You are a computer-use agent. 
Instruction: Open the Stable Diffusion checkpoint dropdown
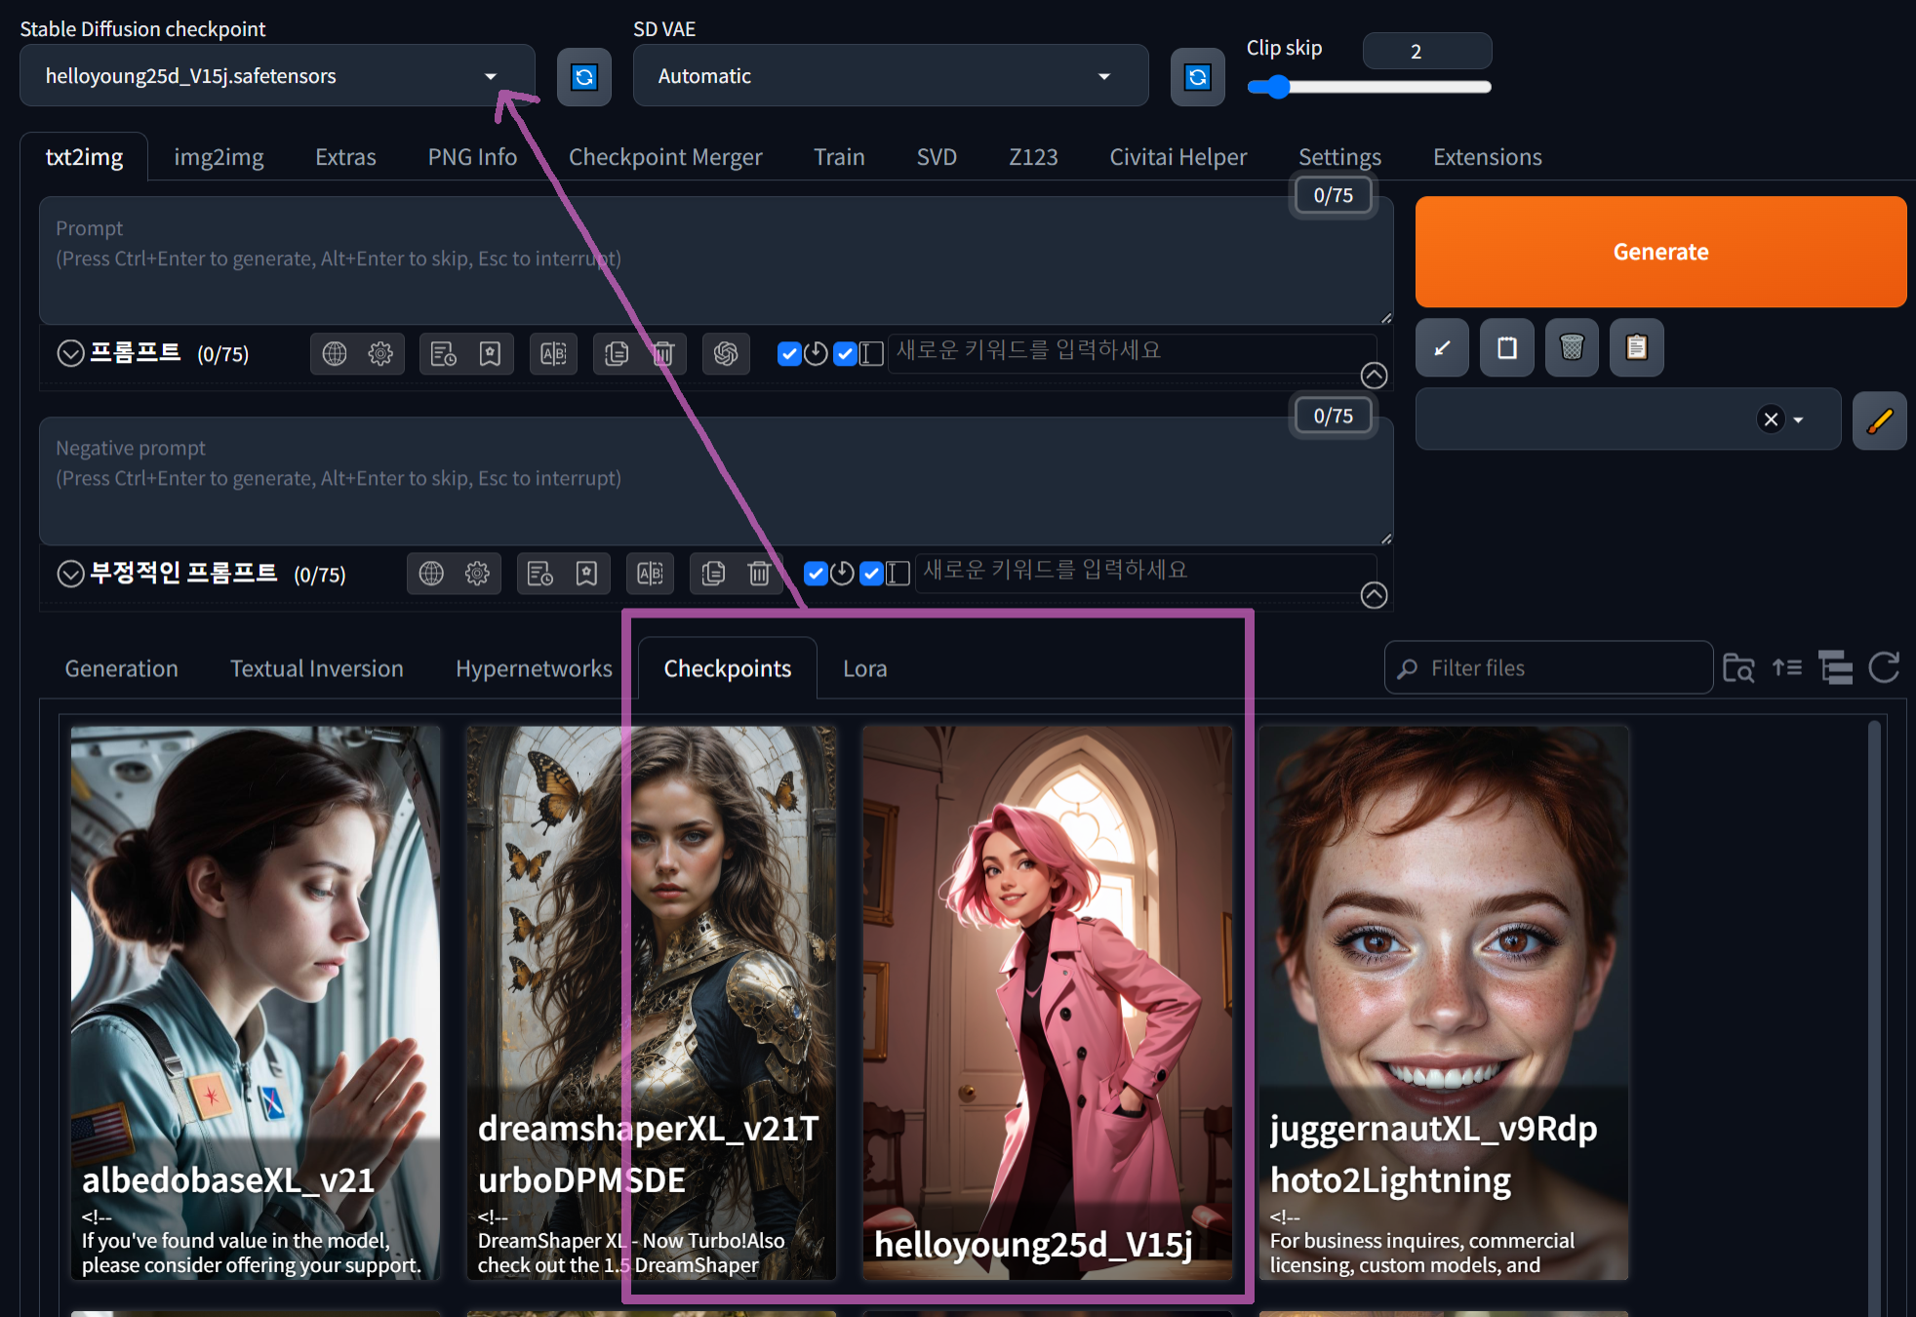click(490, 76)
